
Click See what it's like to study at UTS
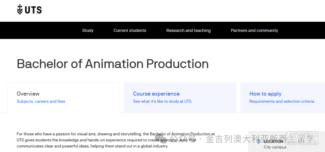(x=162, y=101)
